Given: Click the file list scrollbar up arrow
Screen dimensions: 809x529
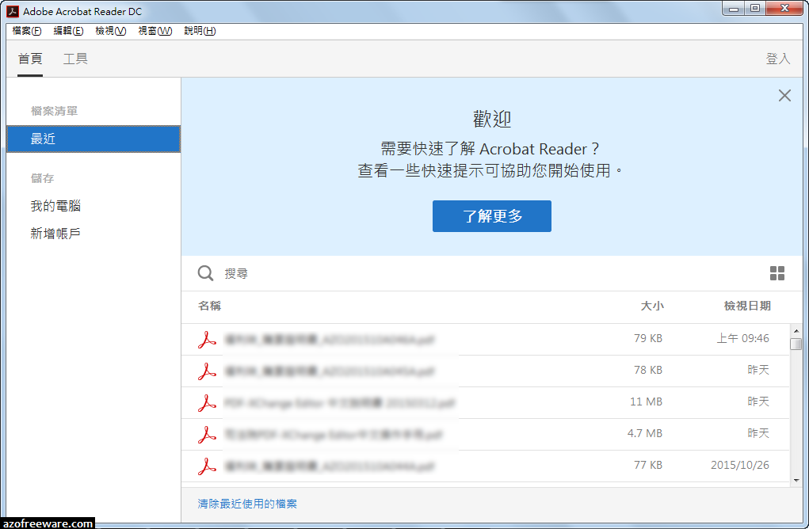Looking at the screenshot, I should (x=796, y=331).
